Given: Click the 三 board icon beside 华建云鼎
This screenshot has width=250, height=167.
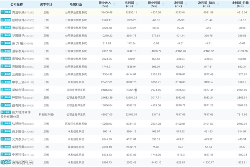Looking at the screenshot, I should pos(2,147).
